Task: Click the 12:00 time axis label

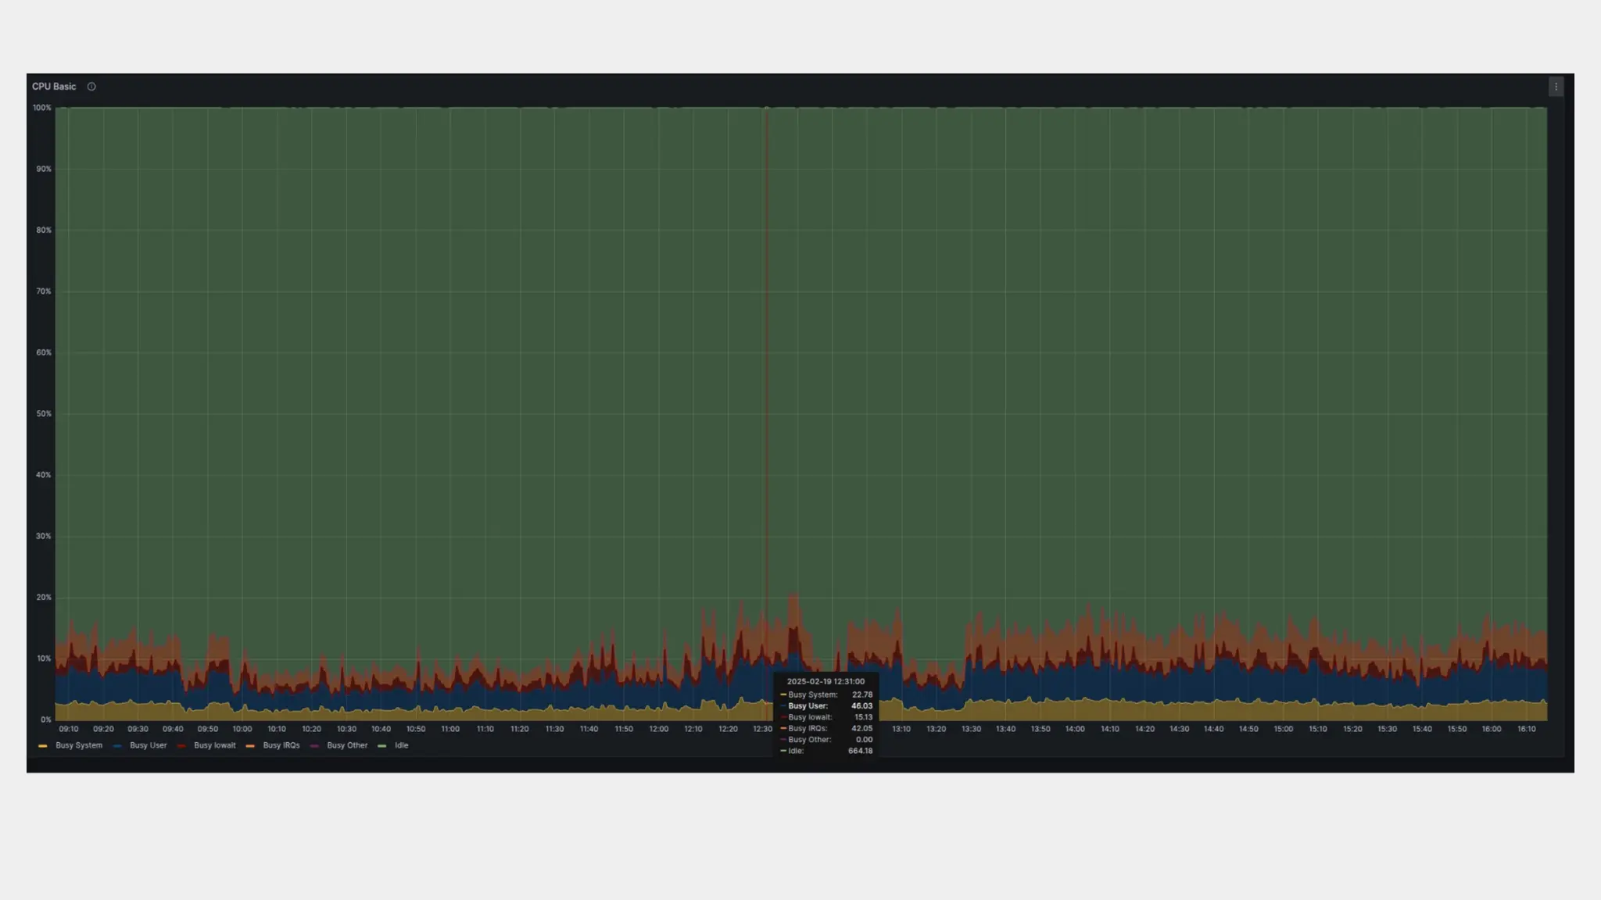Action: click(658, 729)
